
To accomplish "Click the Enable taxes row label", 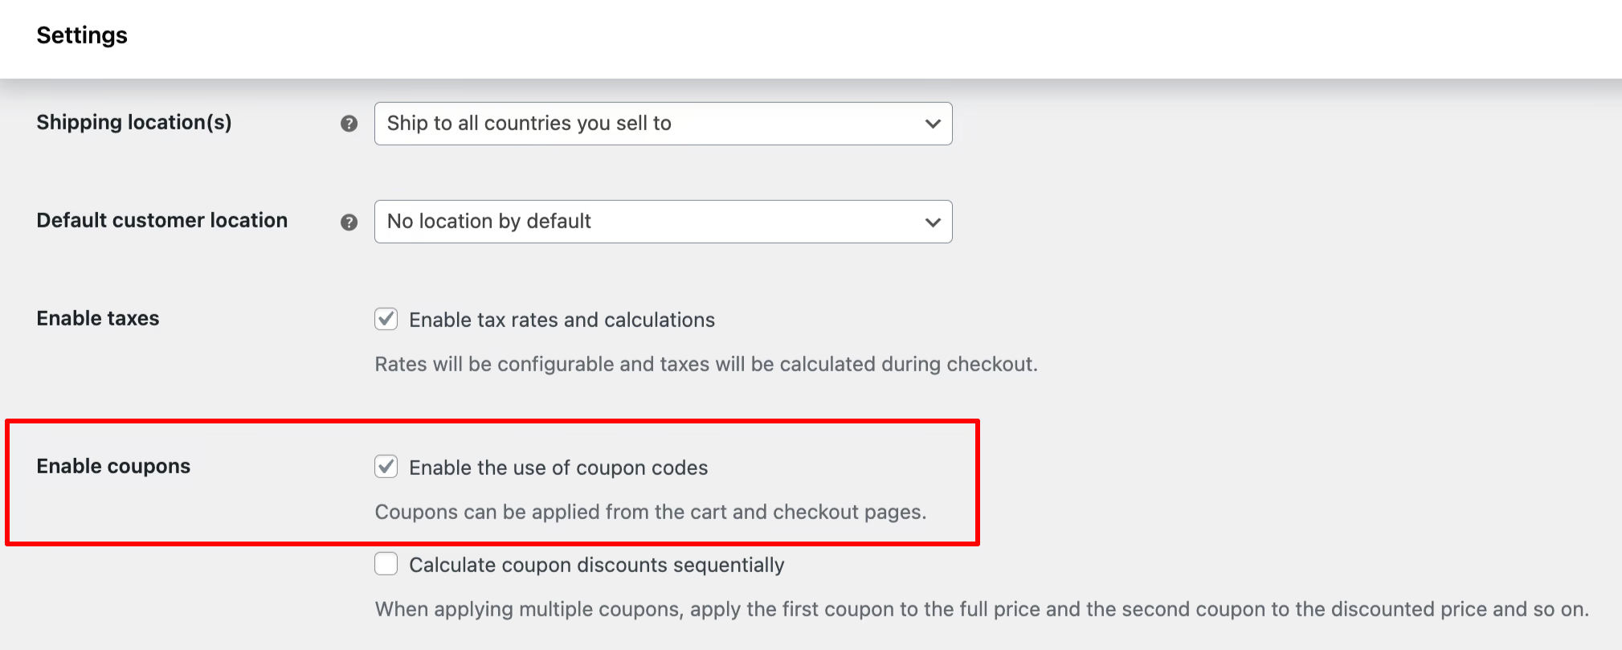I will point(96,318).
